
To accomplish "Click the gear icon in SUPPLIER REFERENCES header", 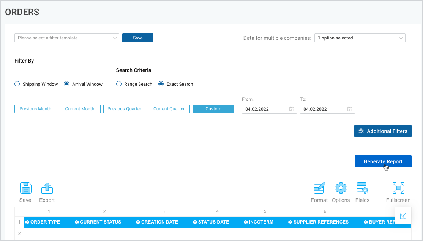I will click(290, 222).
